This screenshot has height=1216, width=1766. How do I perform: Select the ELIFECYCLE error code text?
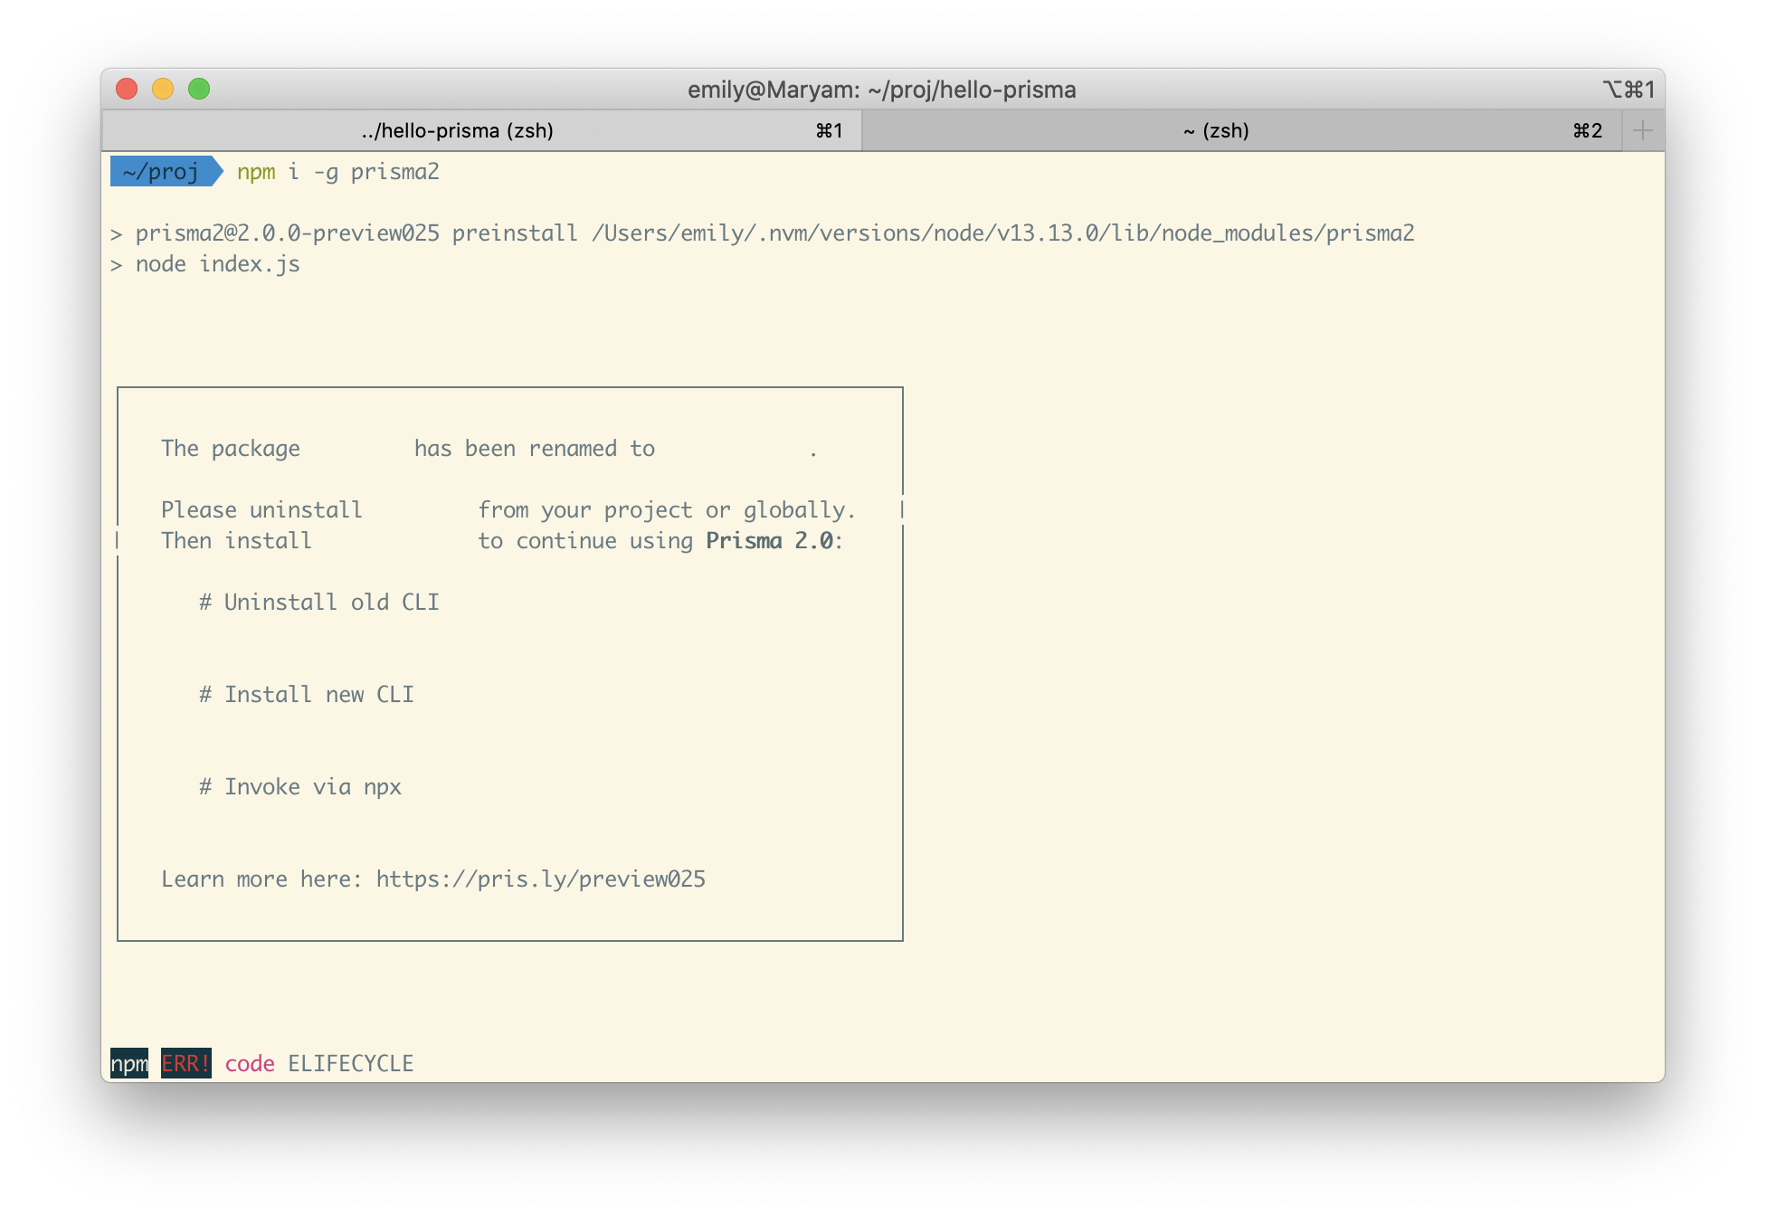click(350, 1063)
